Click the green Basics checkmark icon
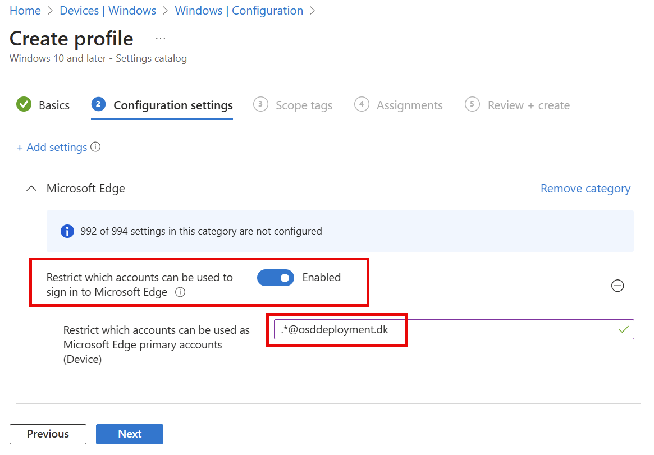This screenshot has width=654, height=455. (x=24, y=105)
